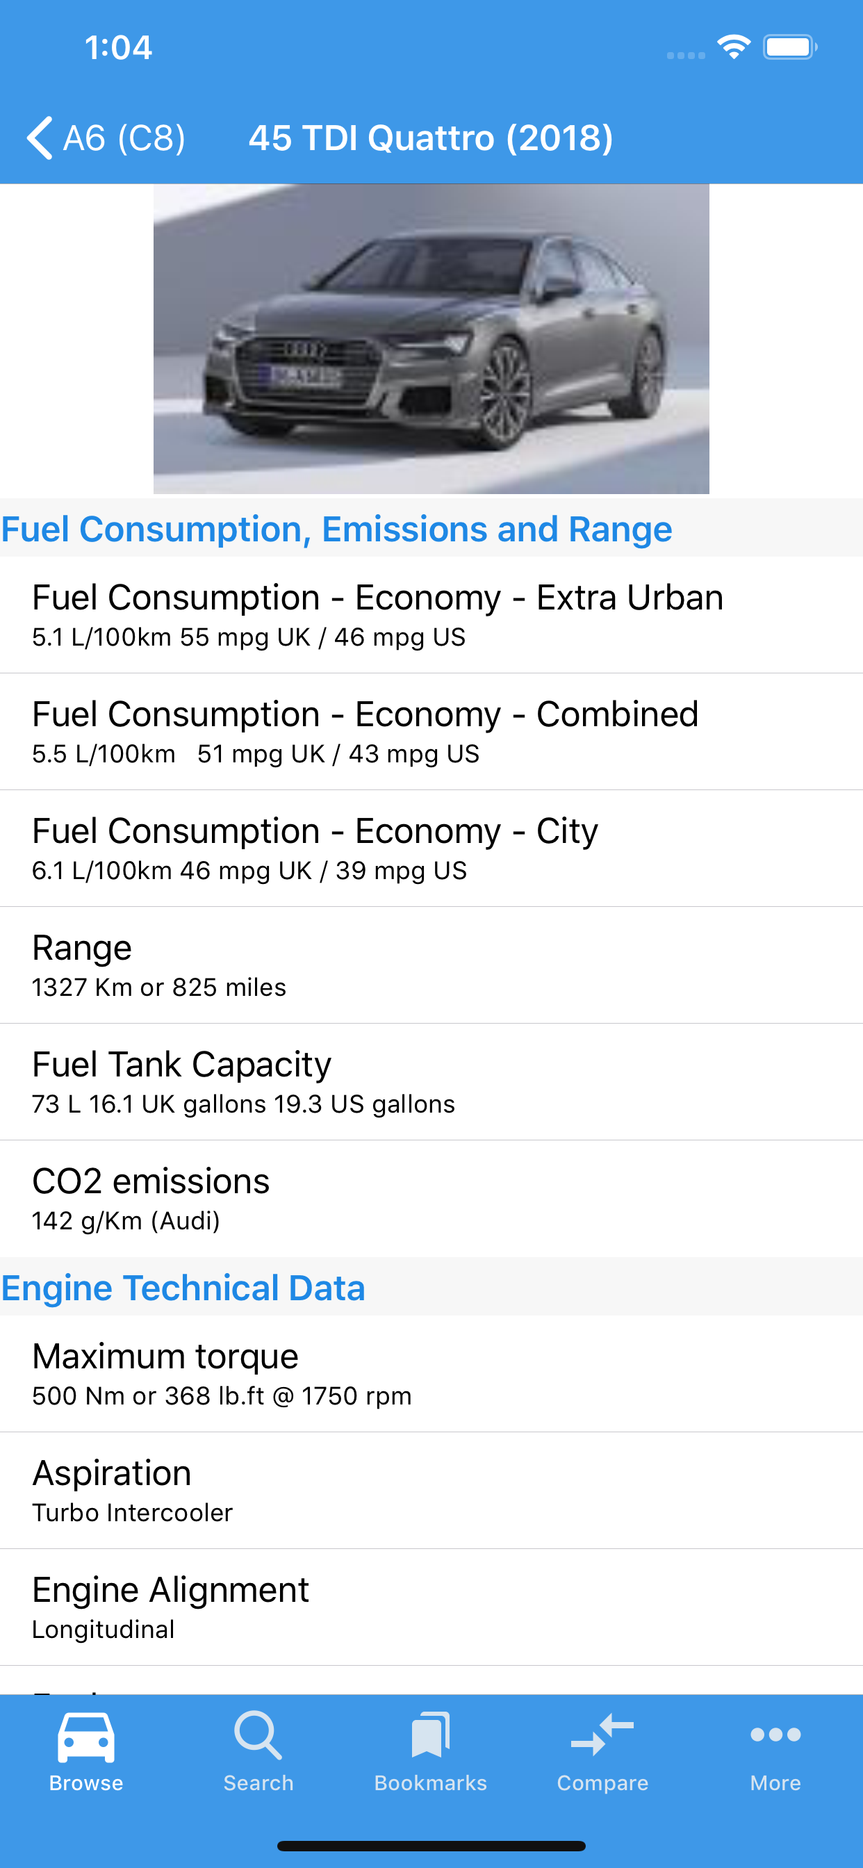
Task: Select the Aspiration row
Action: (431, 1490)
